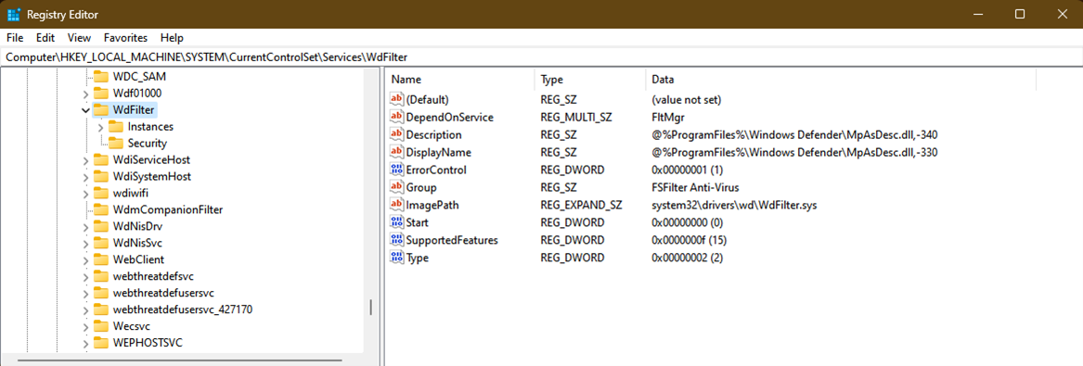Viewport: 1083px width, 366px height.
Task: Click data value '0x0000000f (15)'
Action: pos(689,240)
